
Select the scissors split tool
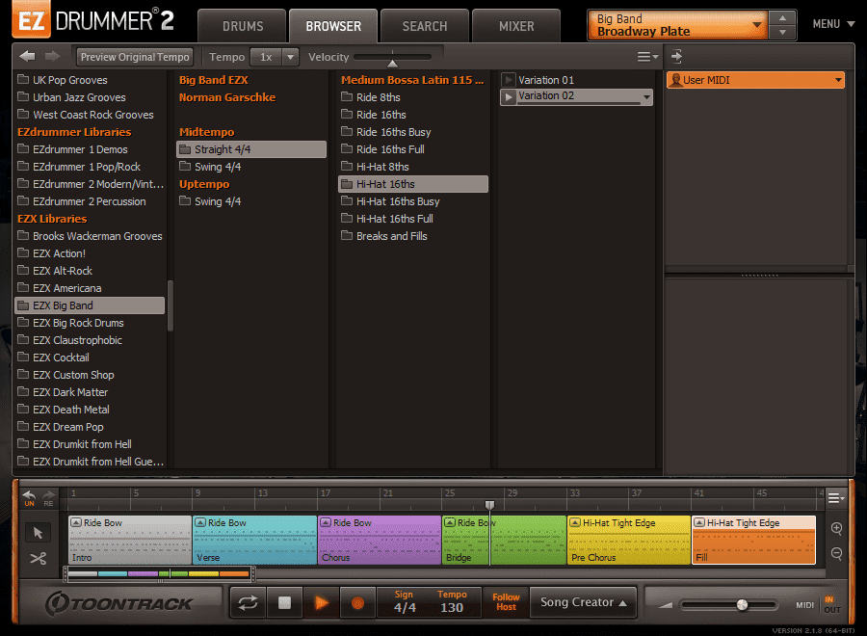[38, 558]
